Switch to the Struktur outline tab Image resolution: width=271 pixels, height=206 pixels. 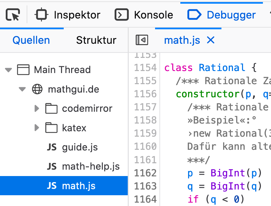click(96, 40)
